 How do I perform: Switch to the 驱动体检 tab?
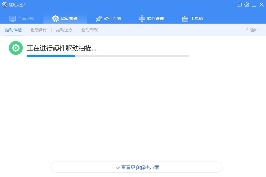click(x=13, y=29)
